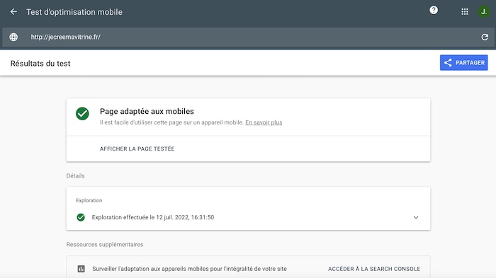Open the Google apps grid icon
The image size is (496, 278).
click(x=465, y=12)
